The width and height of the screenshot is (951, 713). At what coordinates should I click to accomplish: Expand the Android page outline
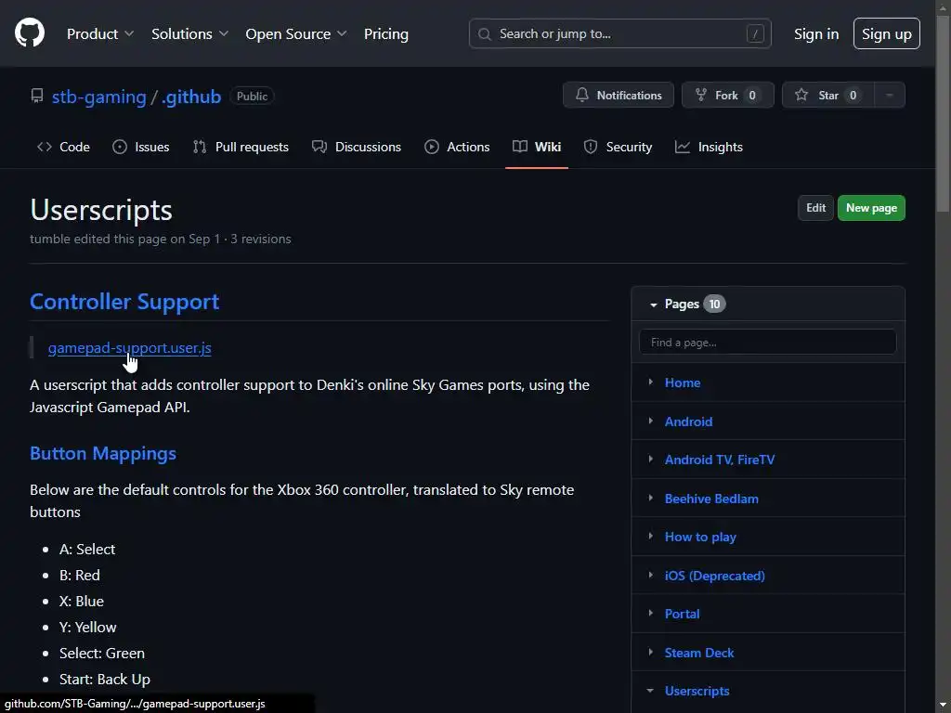pos(650,421)
